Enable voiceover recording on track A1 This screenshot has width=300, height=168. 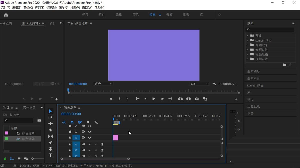pos(102,144)
